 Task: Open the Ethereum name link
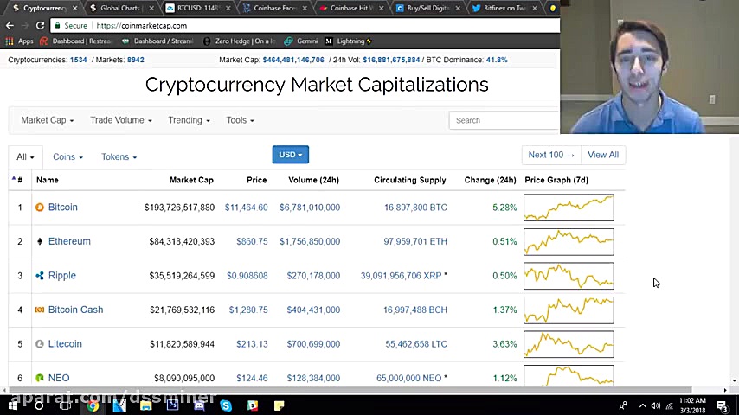pos(69,241)
